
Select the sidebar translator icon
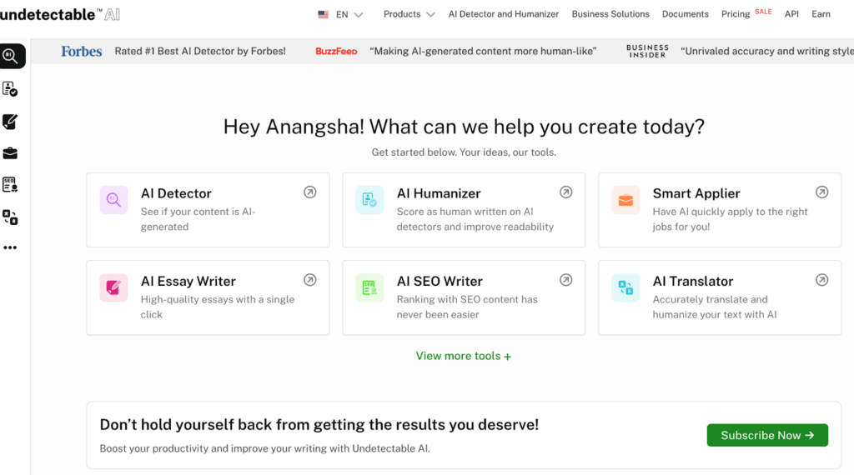tap(10, 217)
